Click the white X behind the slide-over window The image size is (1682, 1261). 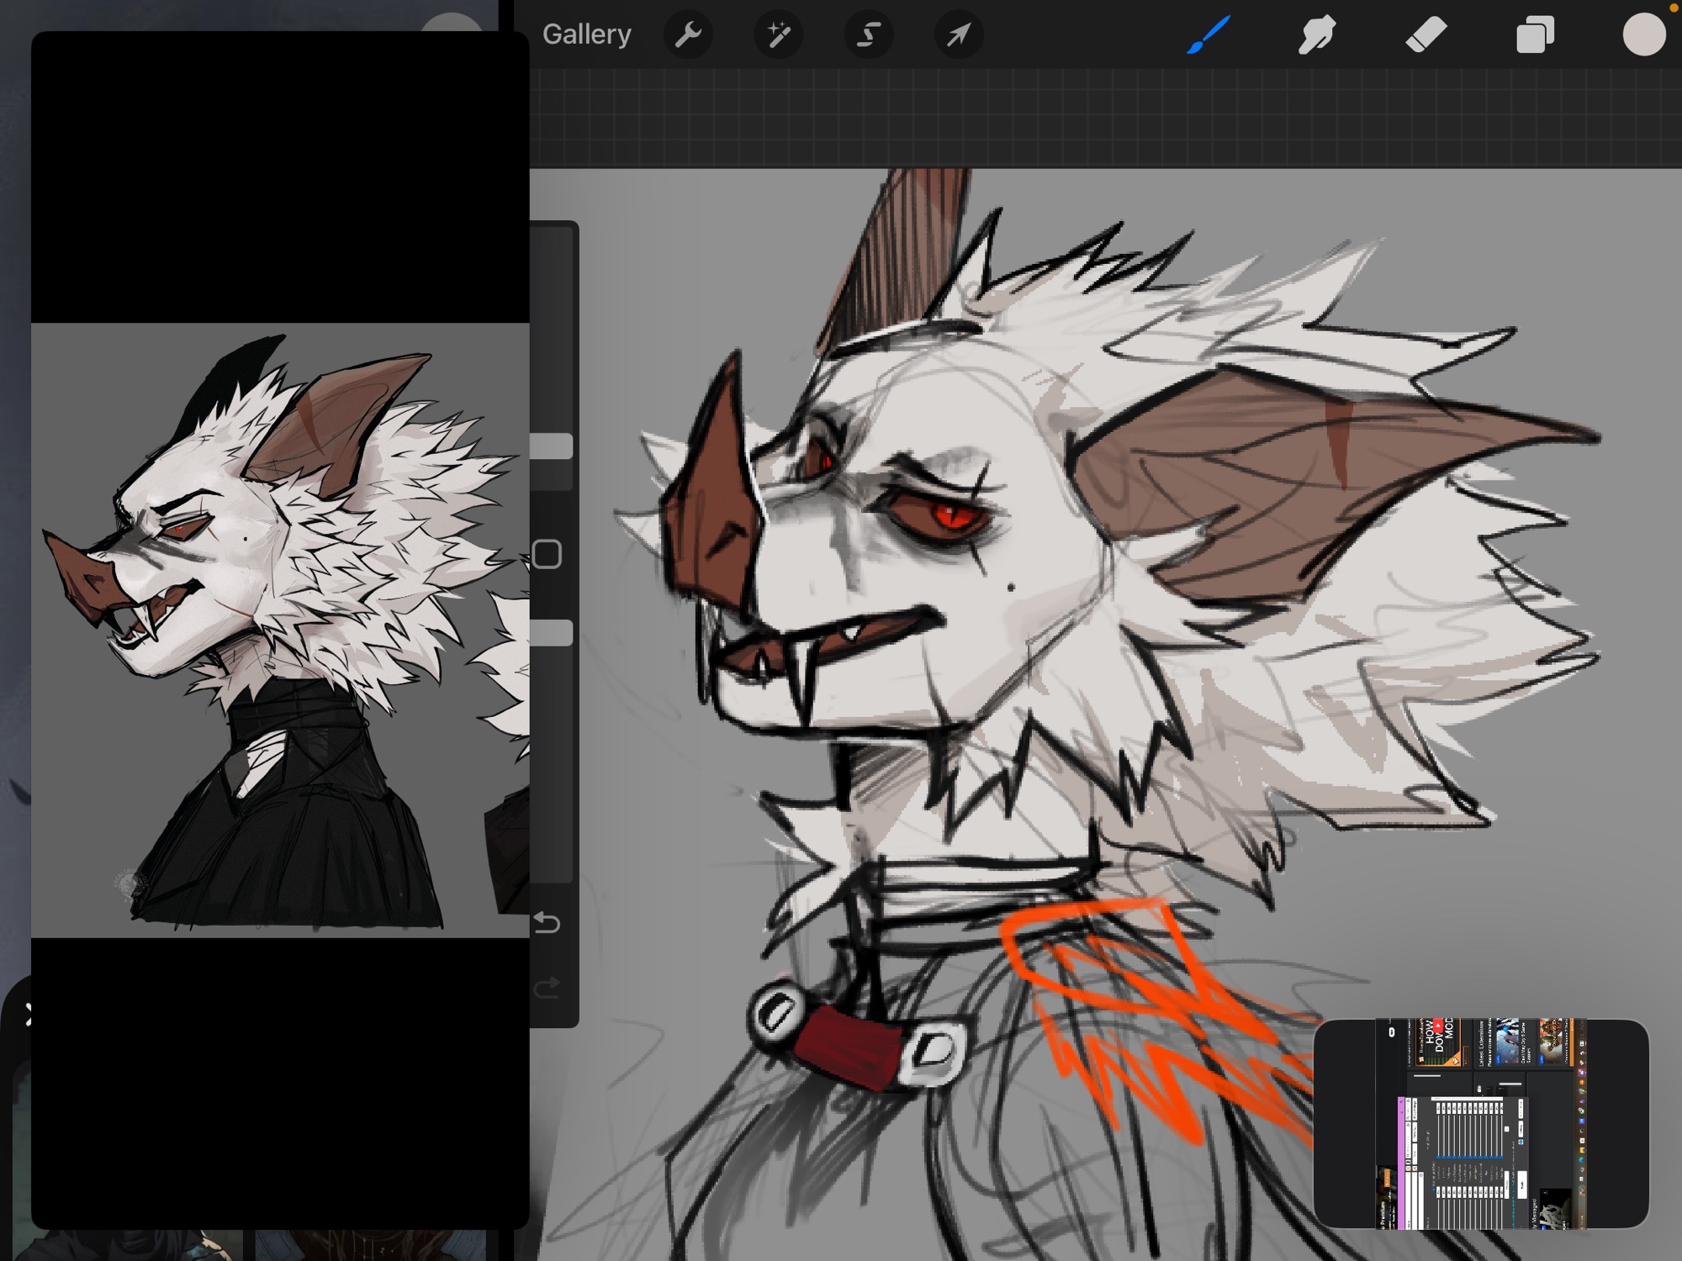[28, 1015]
